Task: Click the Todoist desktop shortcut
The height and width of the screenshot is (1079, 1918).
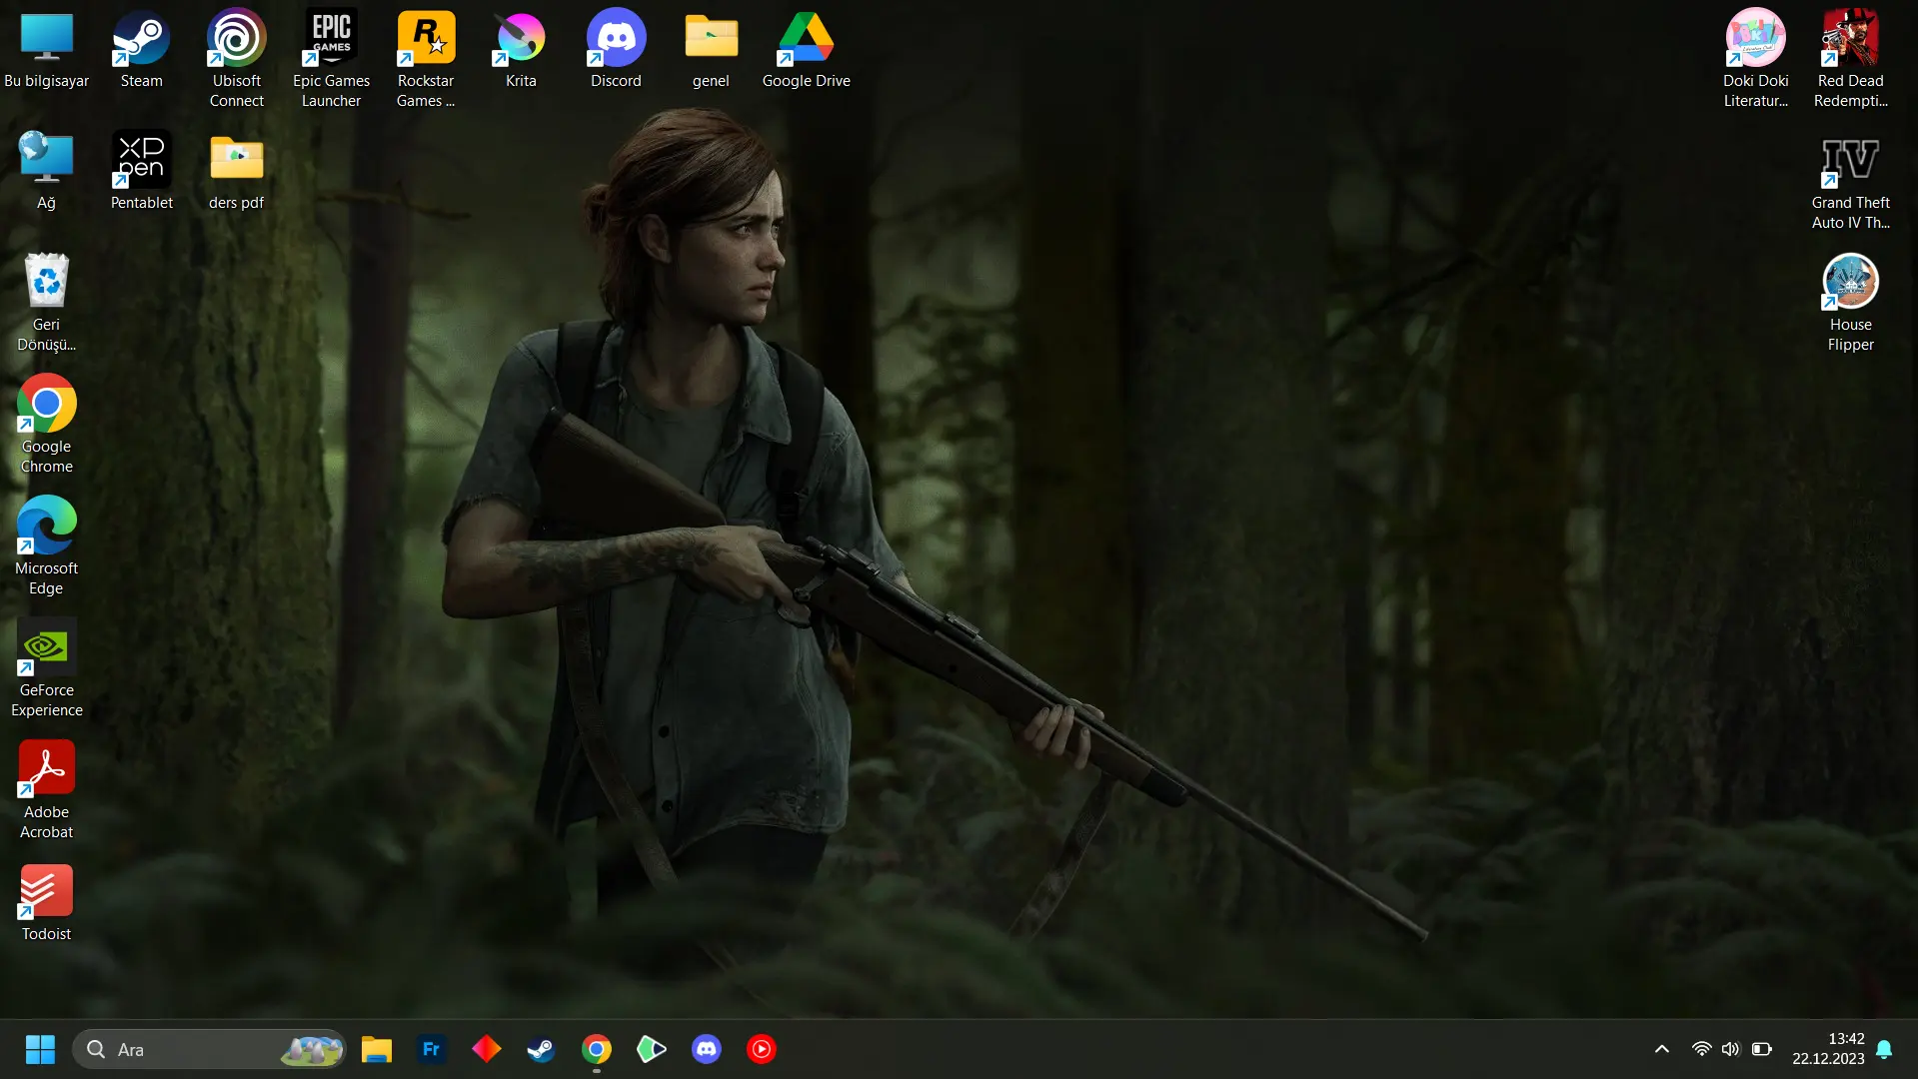Action: 47,903
